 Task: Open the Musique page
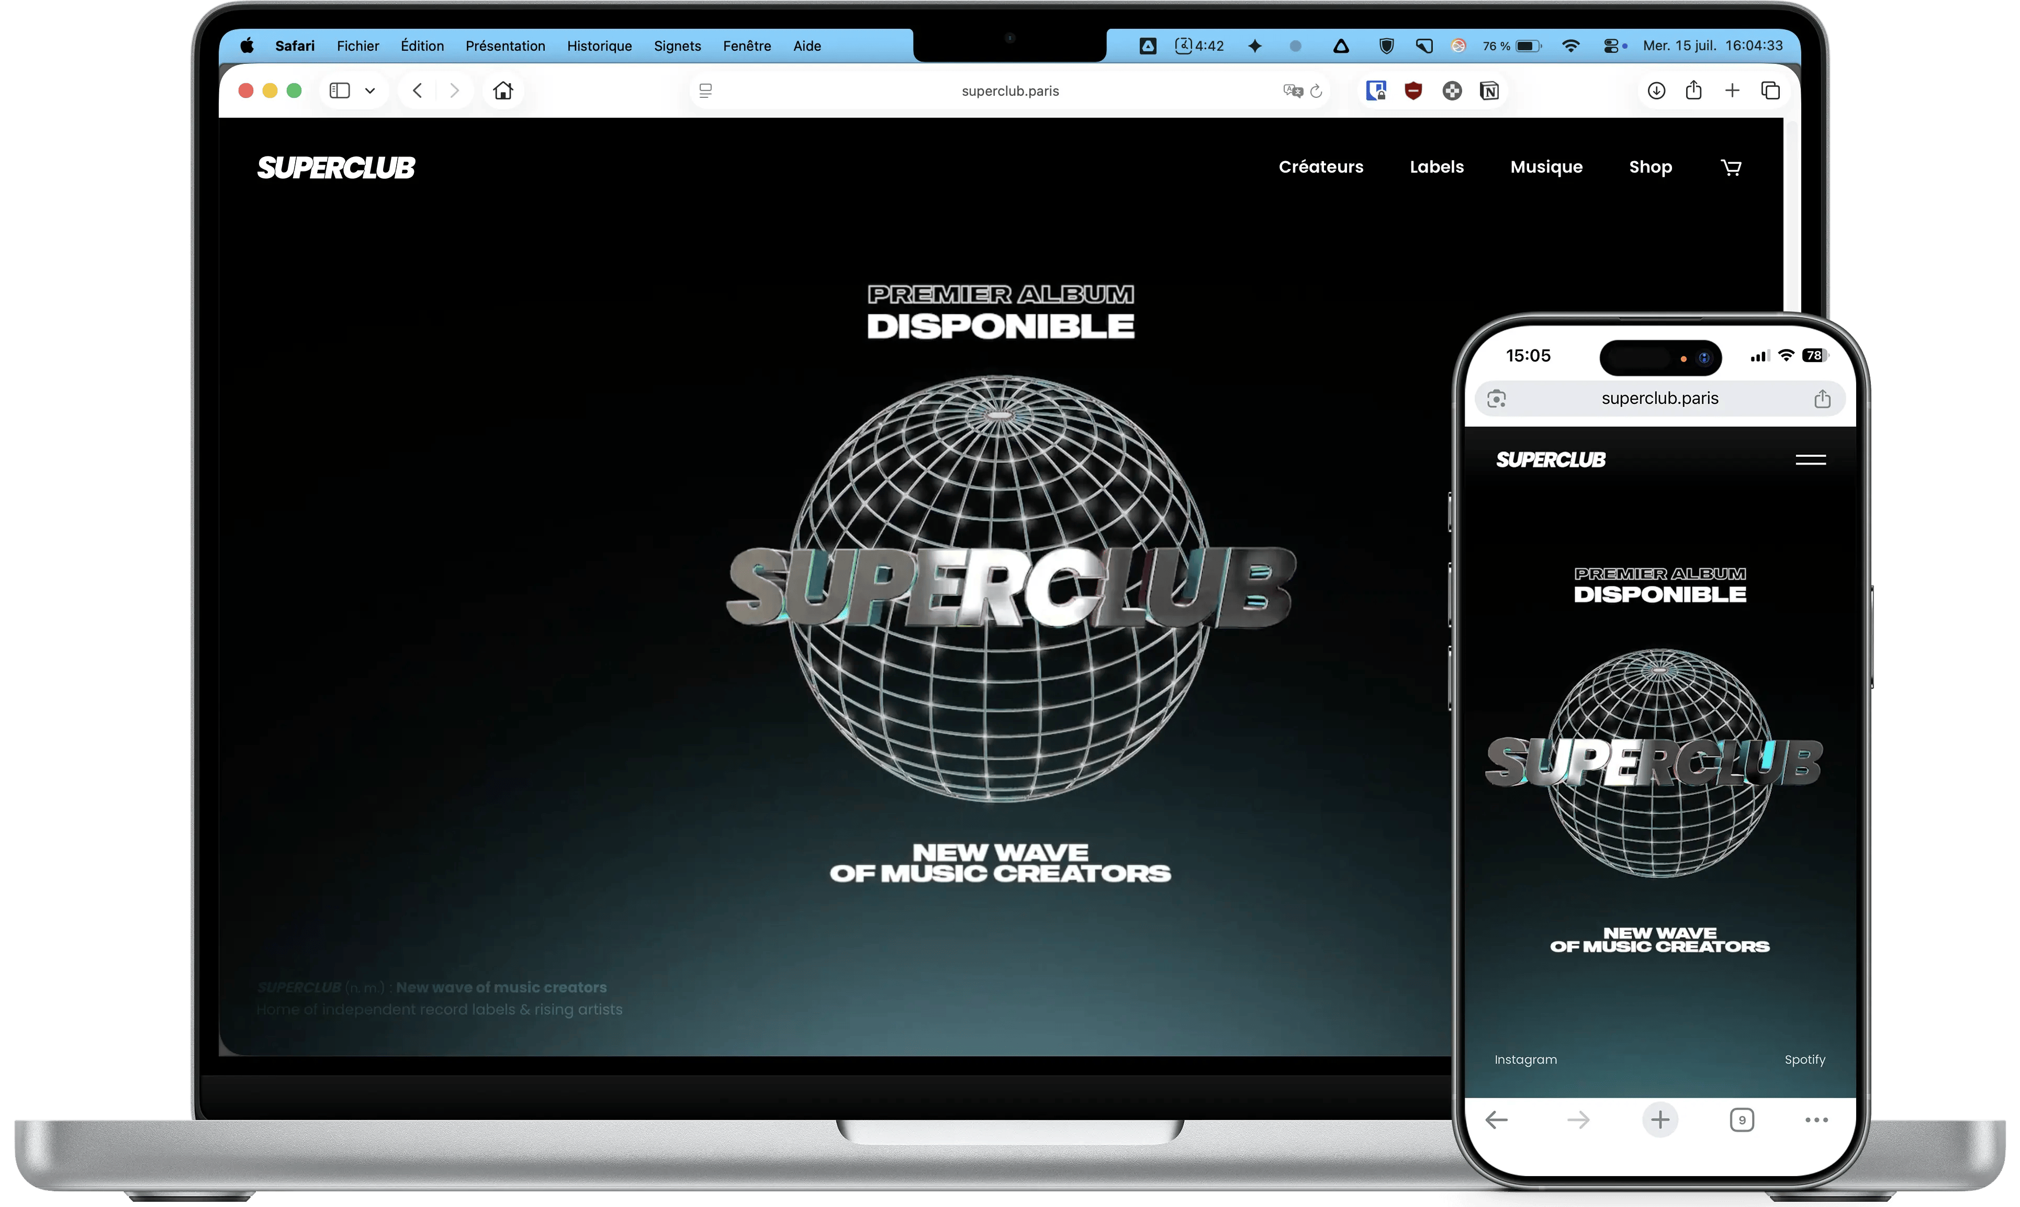point(1546,167)
